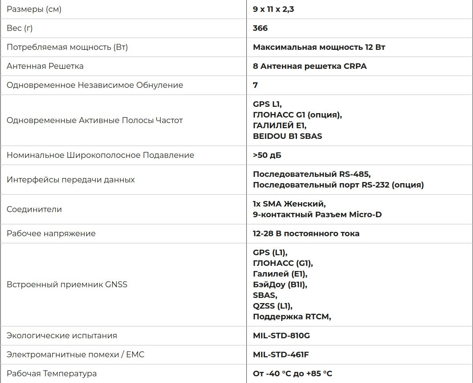Image resolution: width=473 pixels, height=383 pixels.
Task: Click the "MIL-STD-461F" value
Action: pyautogui.click(x=281, y=355)
